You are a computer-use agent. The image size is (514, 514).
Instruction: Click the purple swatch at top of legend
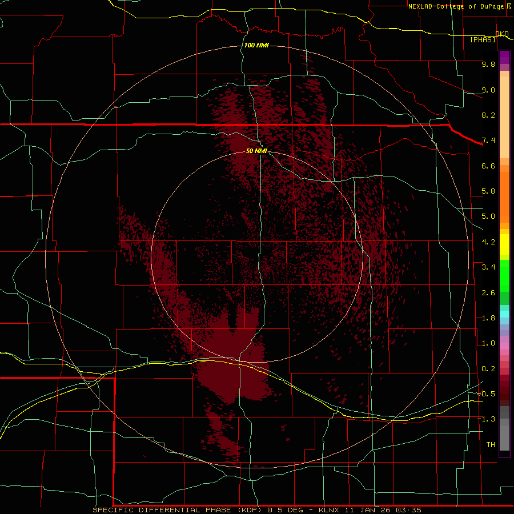coord(504,57)
